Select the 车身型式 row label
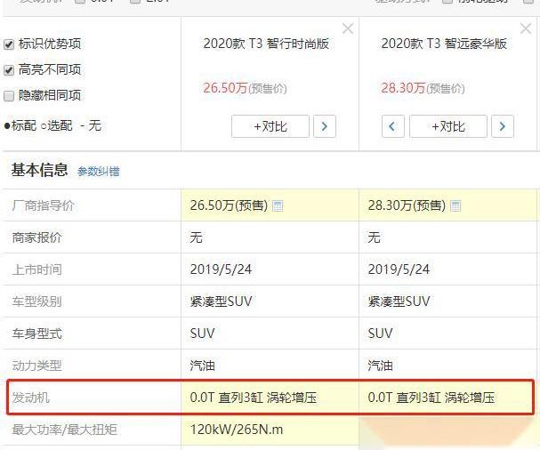Image resolution: width=540 pixels, height=450 pixels. 36,333
